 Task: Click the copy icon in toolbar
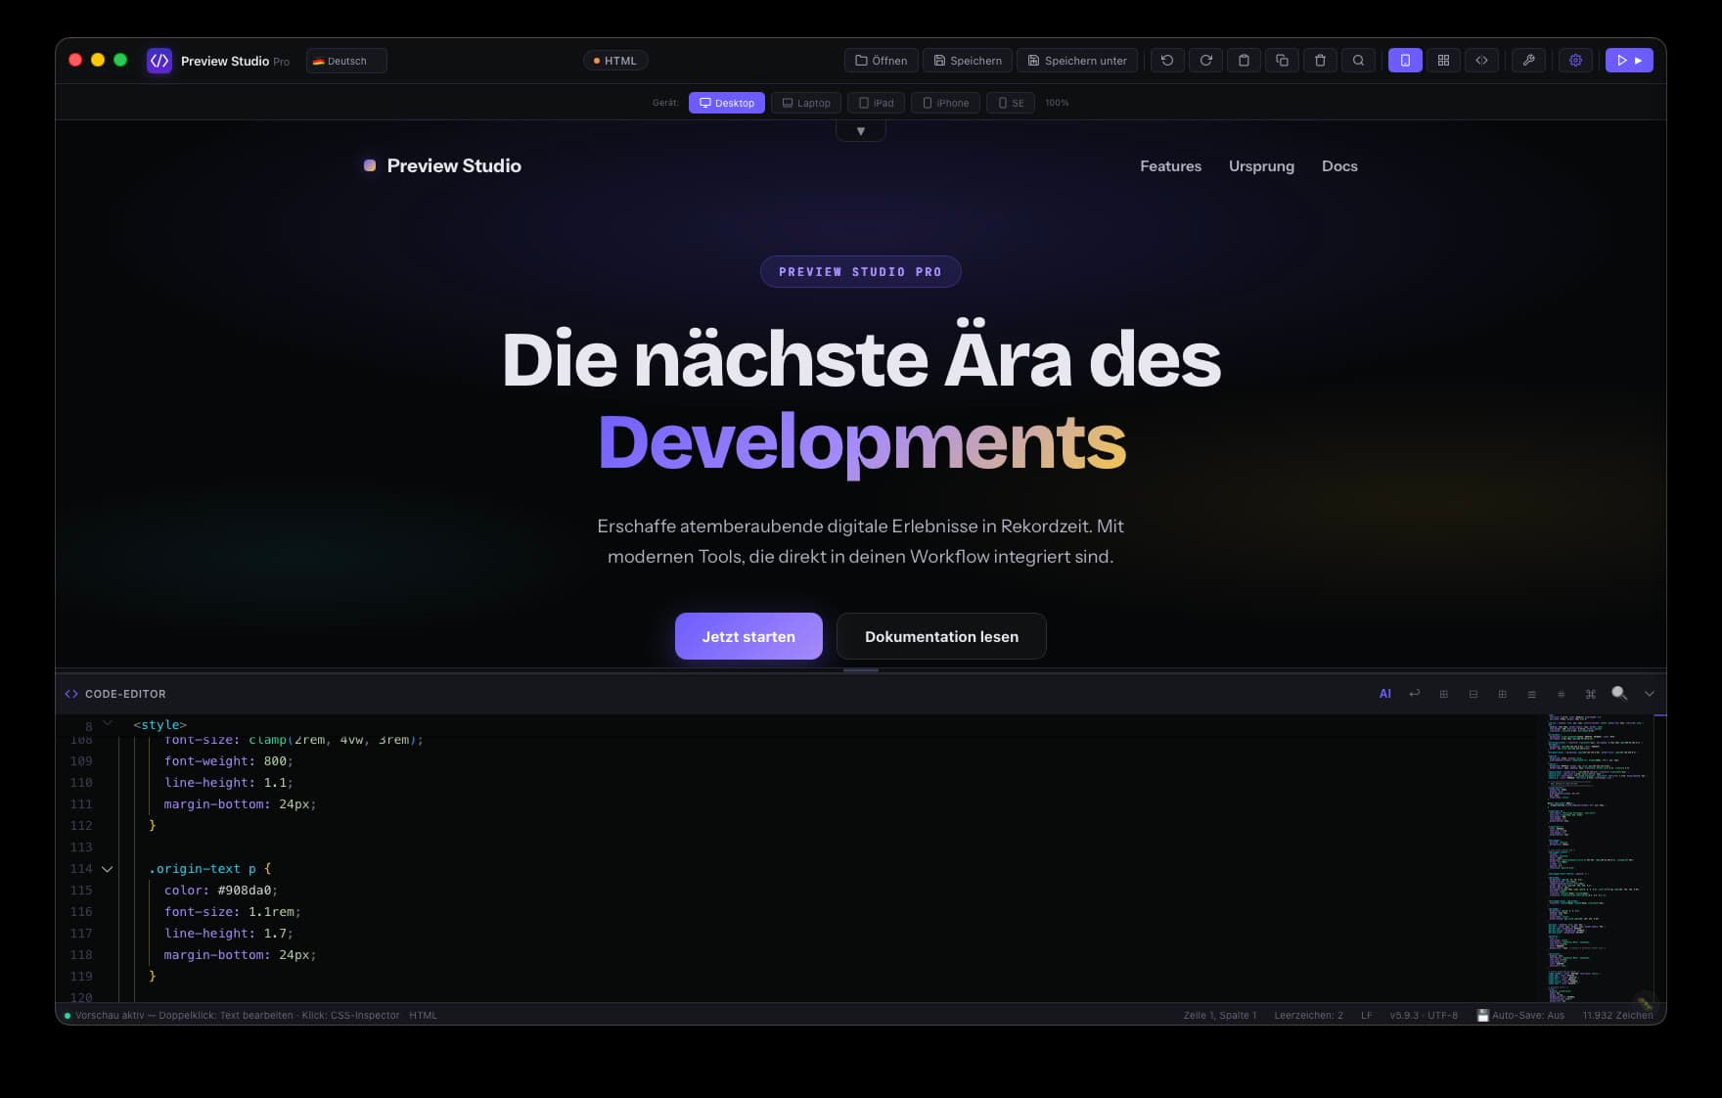pos(1282,61)
